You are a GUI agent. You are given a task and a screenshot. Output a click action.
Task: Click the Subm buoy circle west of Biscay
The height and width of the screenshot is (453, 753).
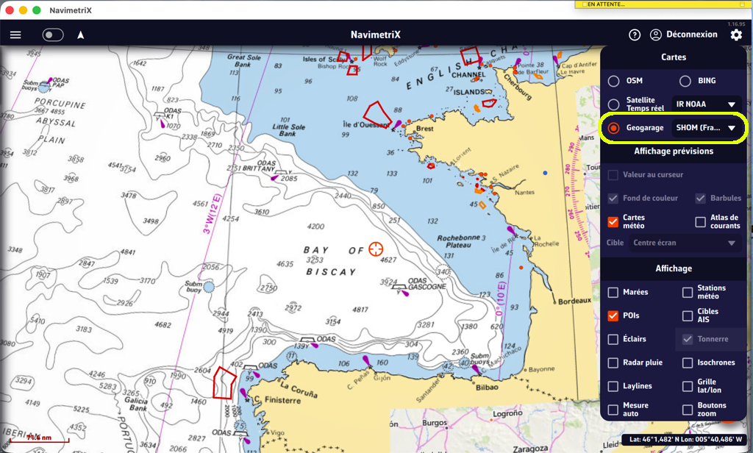208,288
